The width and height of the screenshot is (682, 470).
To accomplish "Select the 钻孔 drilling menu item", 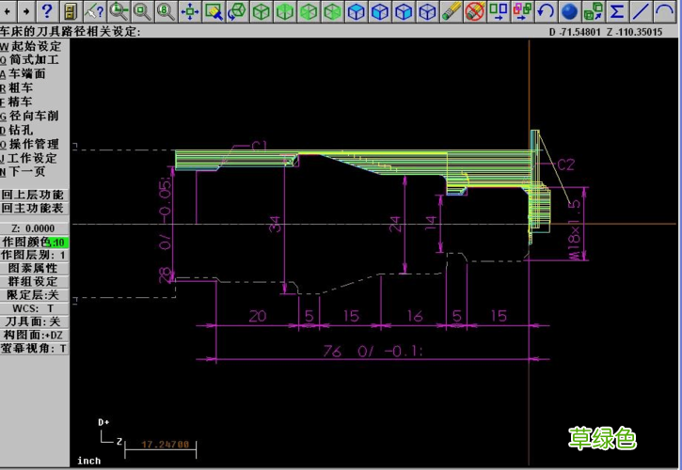I will (x=17, y=130).
